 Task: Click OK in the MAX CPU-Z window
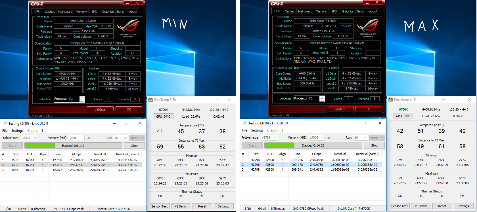pos(369,109)
